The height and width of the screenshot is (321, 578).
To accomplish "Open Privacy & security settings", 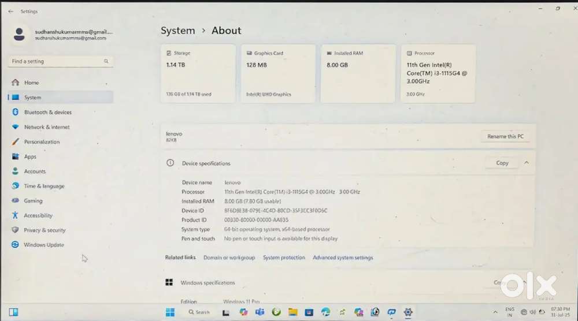I will click(x=45, y=230).
